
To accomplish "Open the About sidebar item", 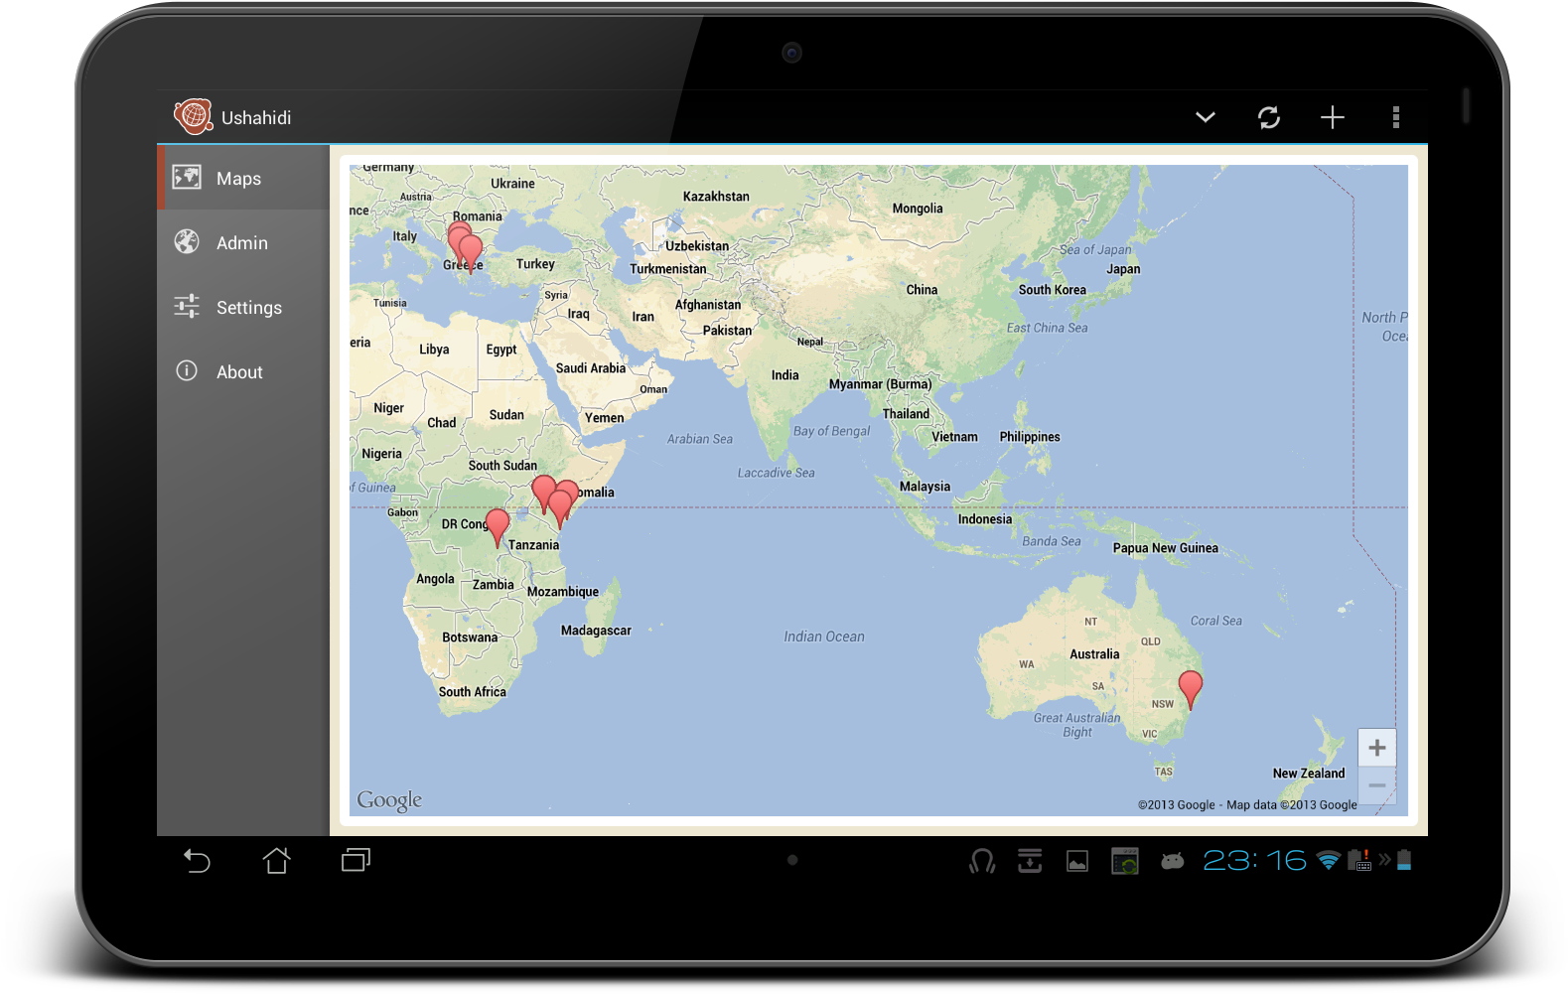I will click(x=243, y=371).
